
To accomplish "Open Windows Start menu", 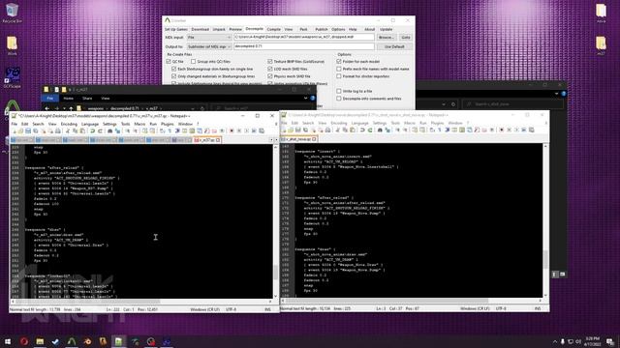I will (8, 341).
